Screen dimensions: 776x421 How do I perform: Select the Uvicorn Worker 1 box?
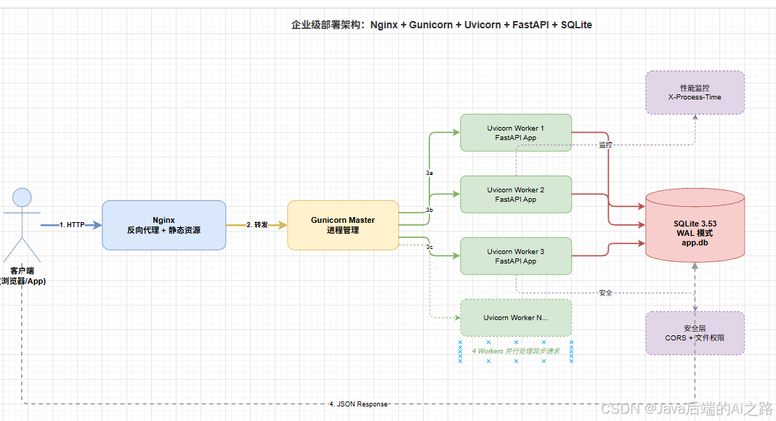tap(516, 133)
